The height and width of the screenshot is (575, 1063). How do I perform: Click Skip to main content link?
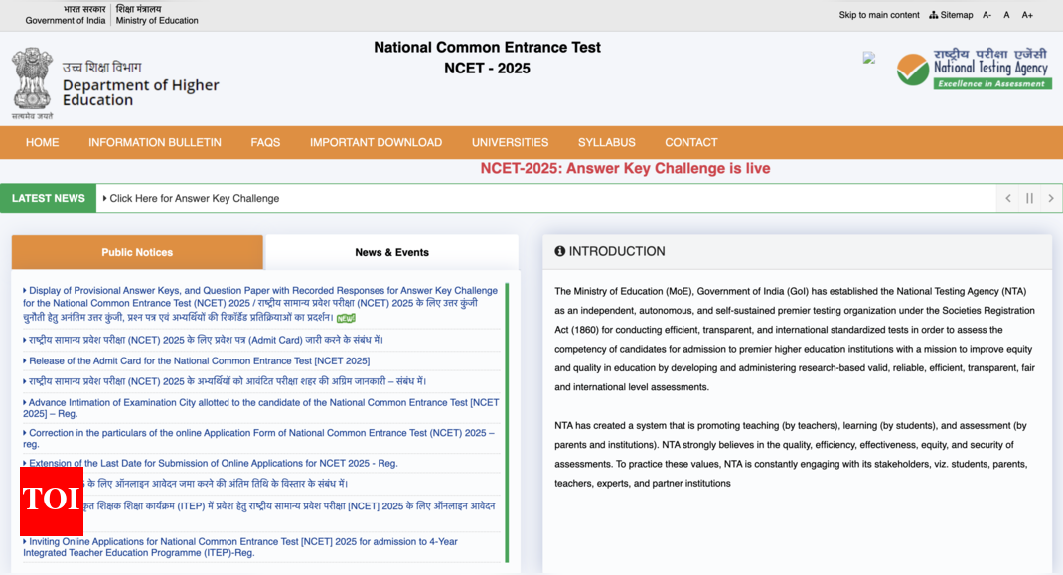click(x=879, y=15)
